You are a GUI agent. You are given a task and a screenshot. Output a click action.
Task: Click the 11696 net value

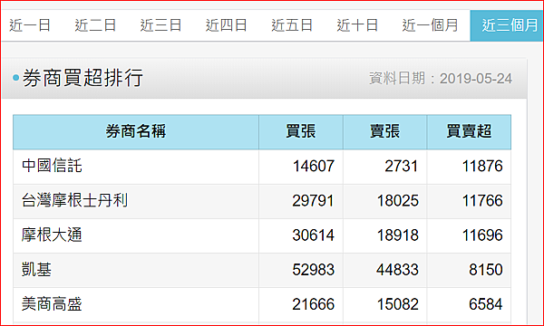click(482, 235)
